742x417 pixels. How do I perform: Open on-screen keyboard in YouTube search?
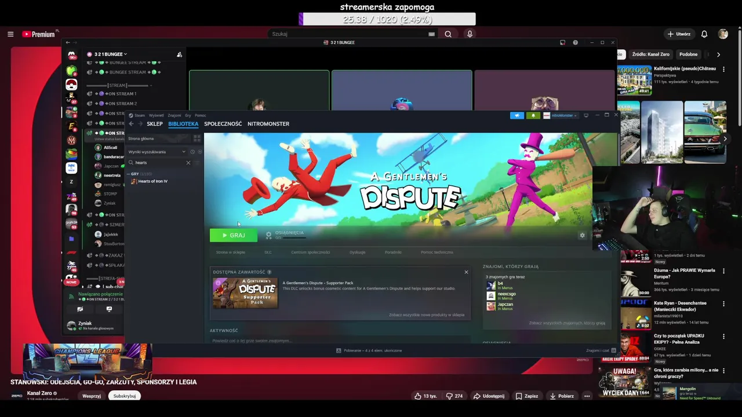tap(431, 34)
